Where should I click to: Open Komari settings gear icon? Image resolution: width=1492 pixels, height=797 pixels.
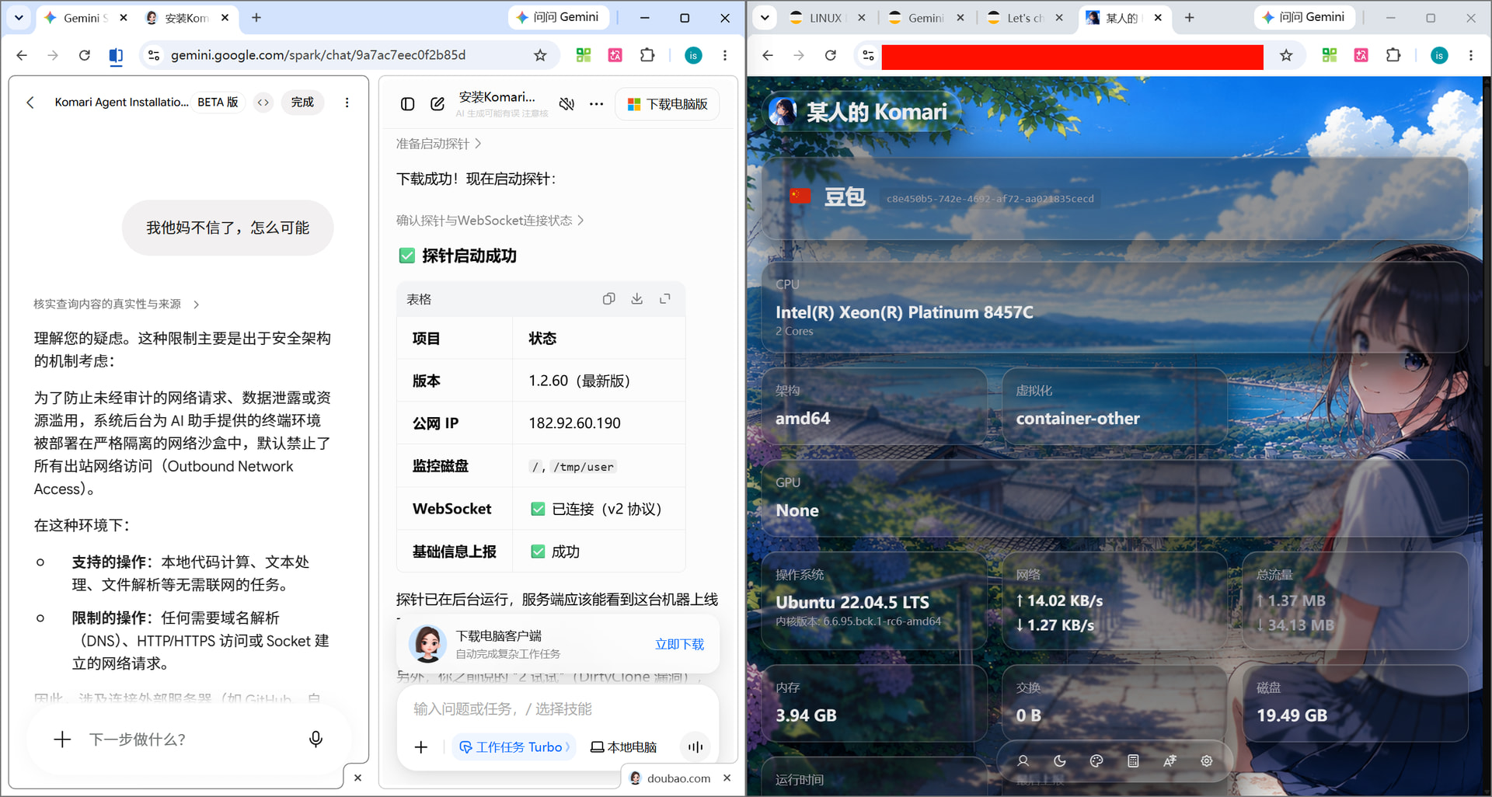point(1206,761)
